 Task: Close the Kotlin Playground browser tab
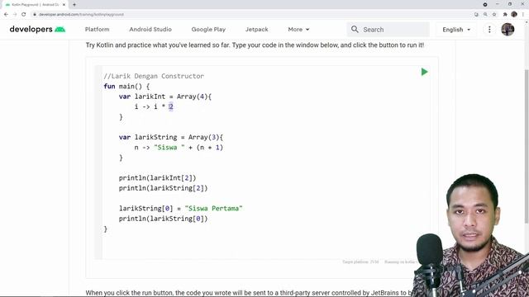tap(64, 5)
